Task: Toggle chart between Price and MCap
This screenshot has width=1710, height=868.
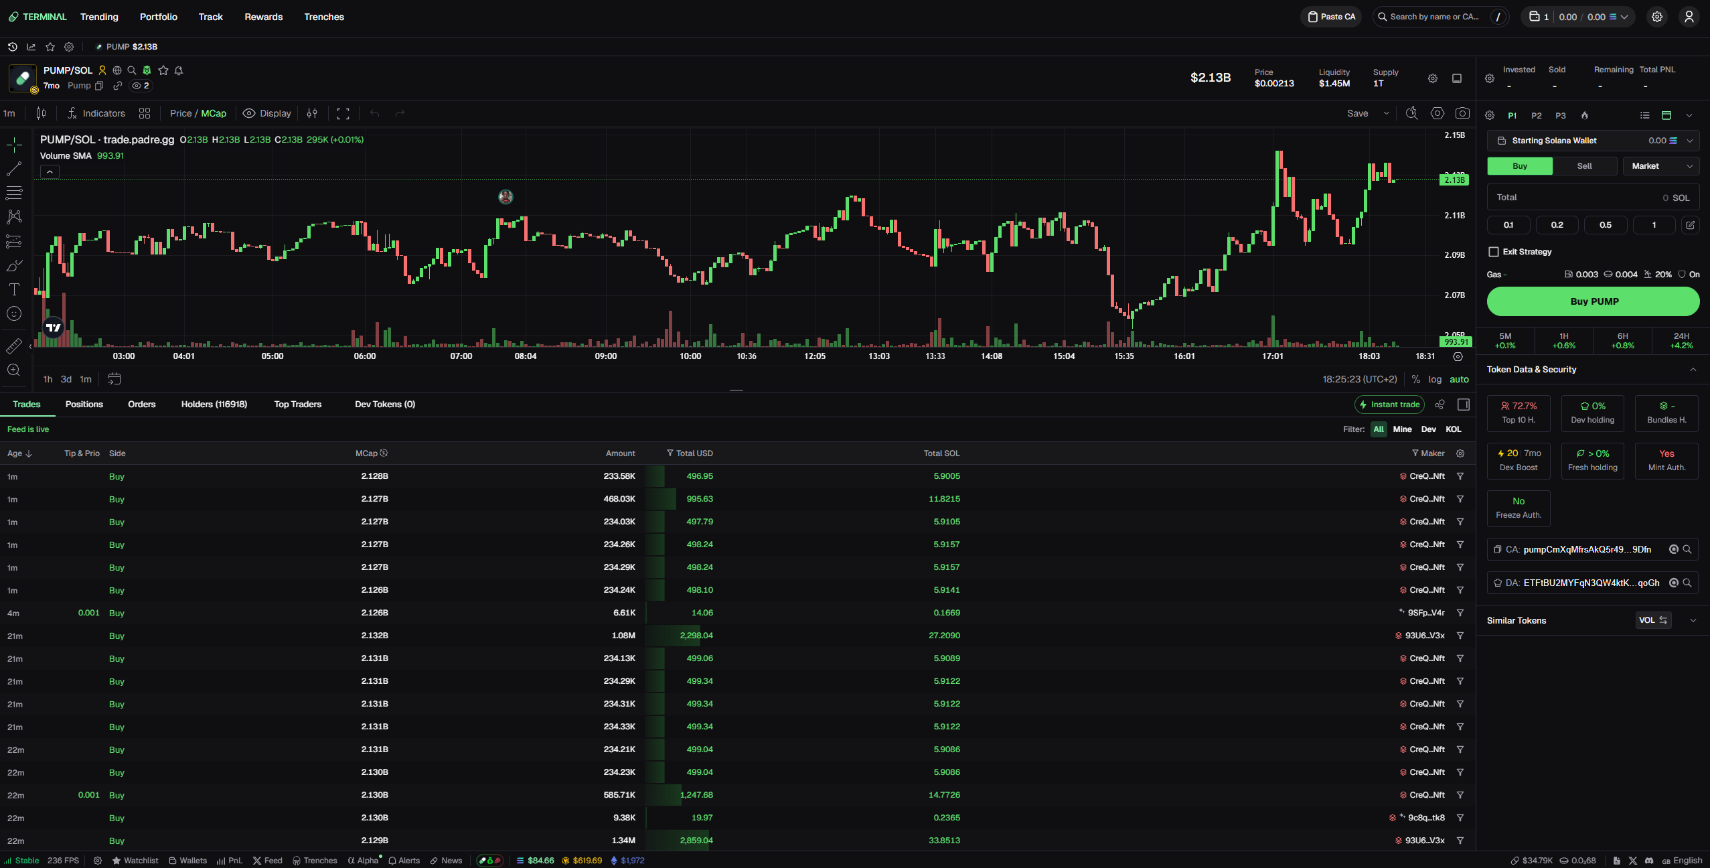Action: click(x=198, y=113)
